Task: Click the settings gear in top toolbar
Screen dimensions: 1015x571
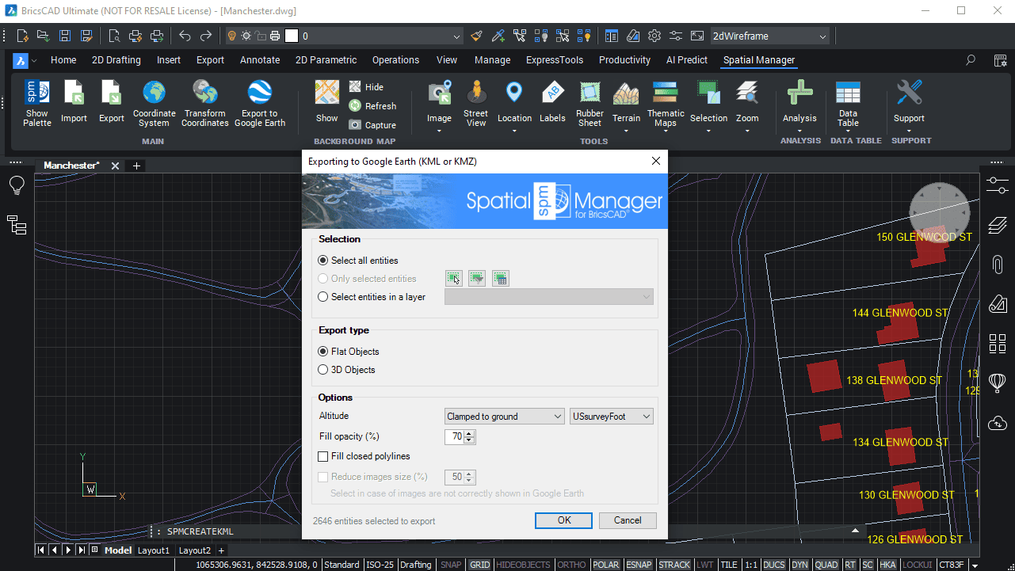Action: [x=654, y=36]
